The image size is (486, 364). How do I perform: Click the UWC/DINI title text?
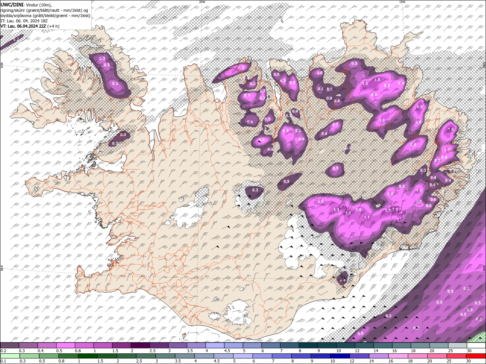(11, 5)
